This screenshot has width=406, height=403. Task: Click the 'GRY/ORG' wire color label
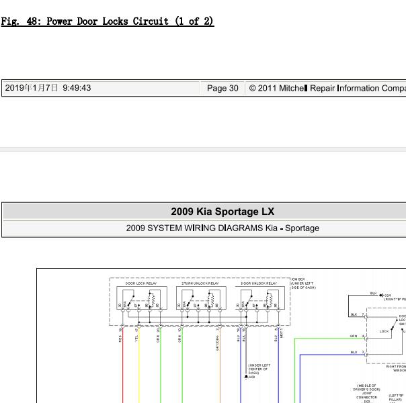(217, 343)
